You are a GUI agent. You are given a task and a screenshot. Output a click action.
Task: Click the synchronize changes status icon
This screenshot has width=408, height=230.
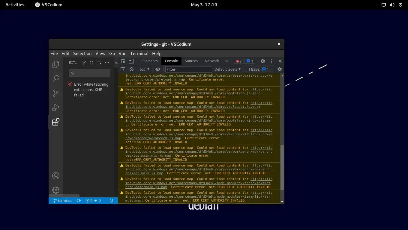pos(79,201)
